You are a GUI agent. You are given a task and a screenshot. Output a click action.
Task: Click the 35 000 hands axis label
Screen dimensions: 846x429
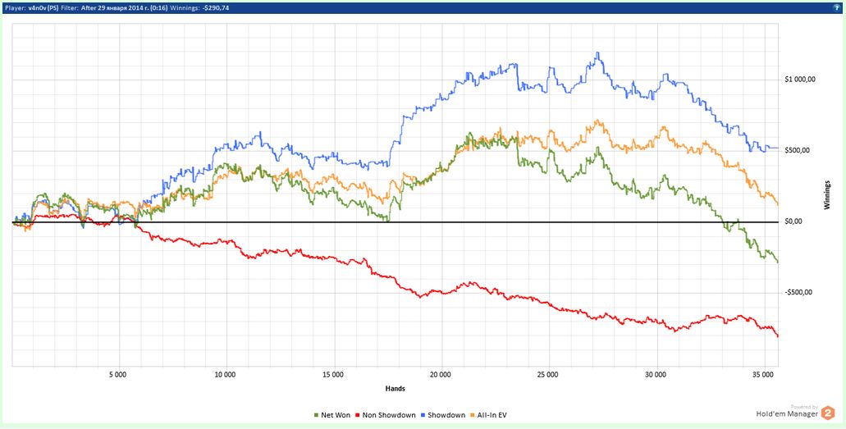763,375
